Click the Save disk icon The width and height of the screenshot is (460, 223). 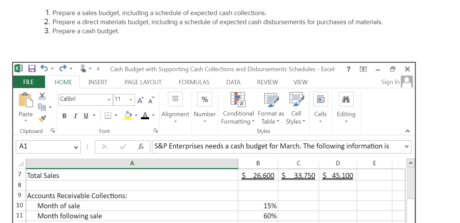point(32,69)
